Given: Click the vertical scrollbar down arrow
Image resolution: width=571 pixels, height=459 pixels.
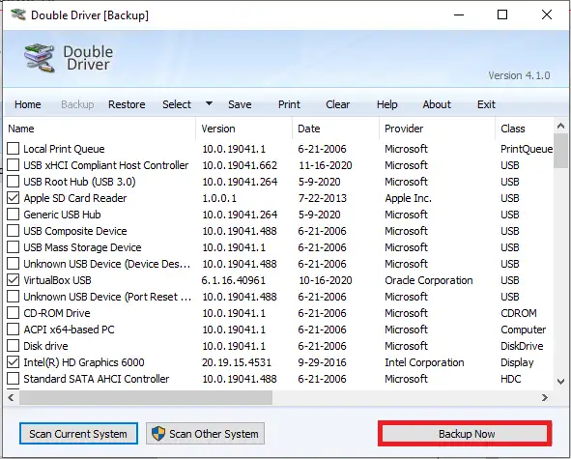Looking at the screenshot, I should [x=560, y=382].
